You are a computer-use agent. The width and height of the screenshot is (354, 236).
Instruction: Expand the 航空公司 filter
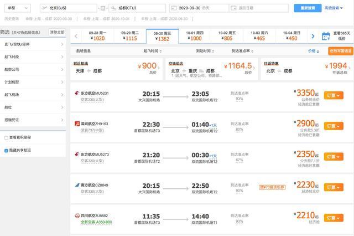click(33, 69)
